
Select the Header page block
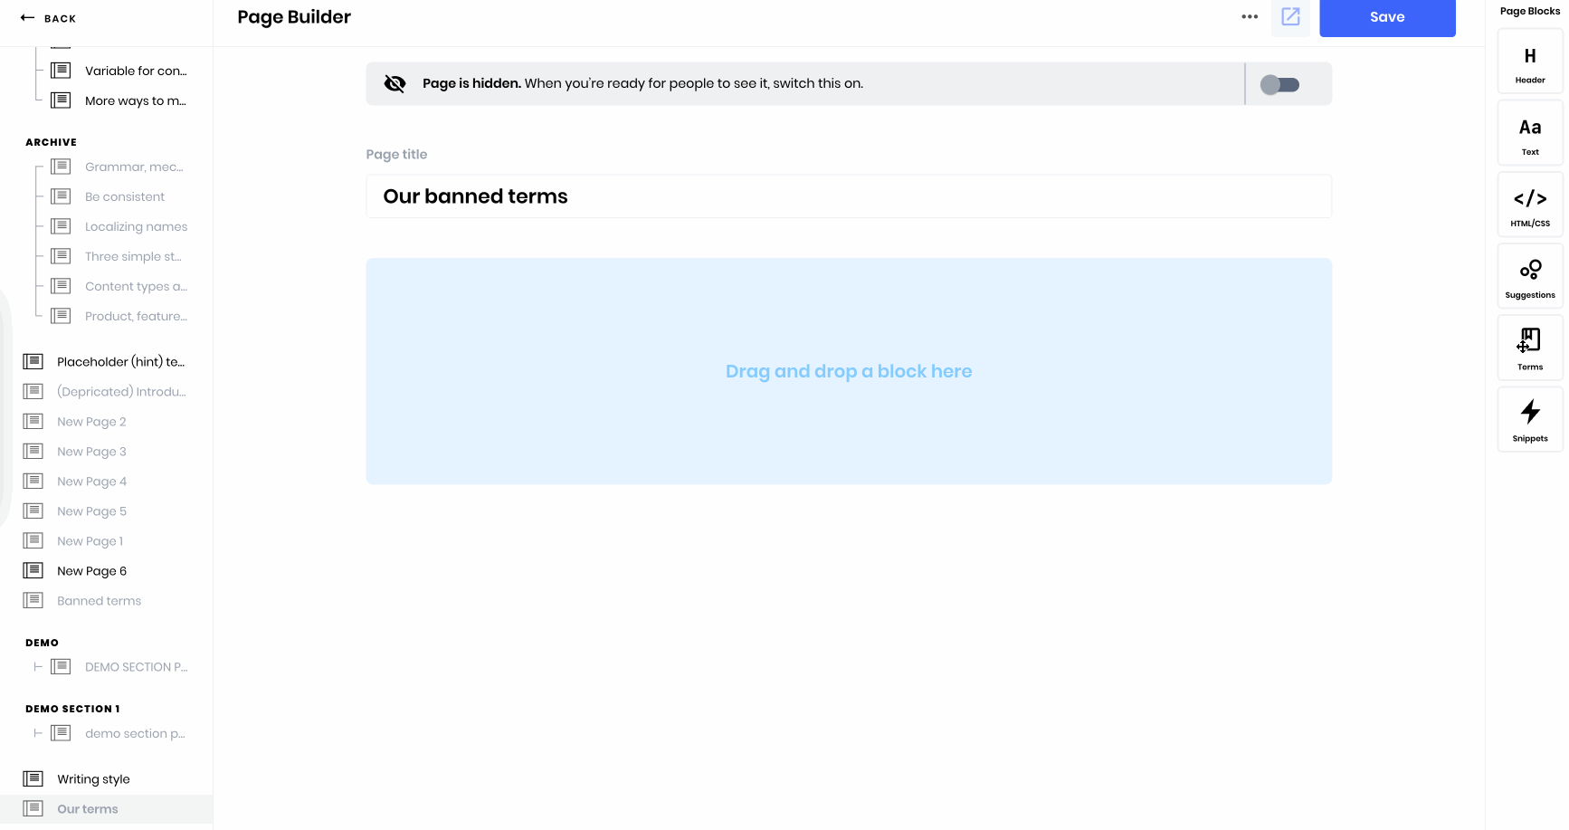[1530, 62]
